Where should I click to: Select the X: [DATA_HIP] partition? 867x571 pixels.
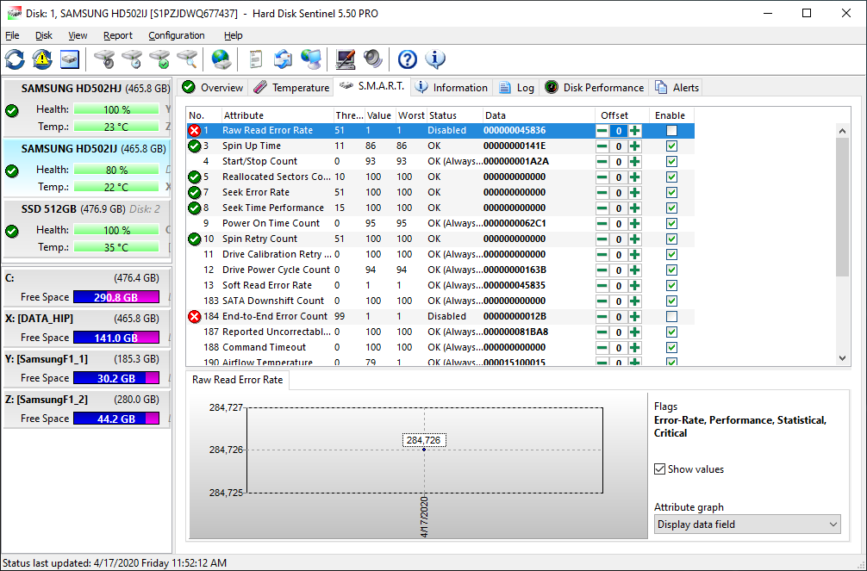[88, 328]
